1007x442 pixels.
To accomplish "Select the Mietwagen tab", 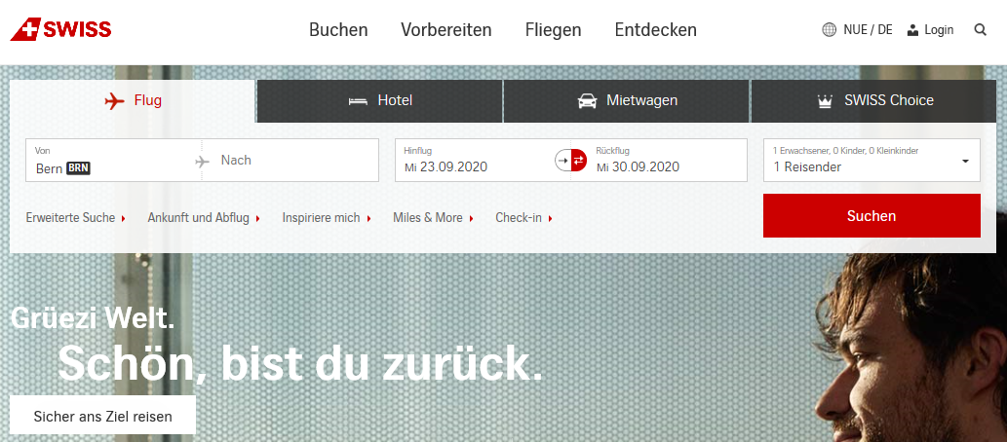I will (x=627, y=100).
